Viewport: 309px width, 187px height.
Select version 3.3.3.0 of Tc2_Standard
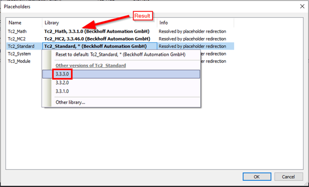click(121, 74)
